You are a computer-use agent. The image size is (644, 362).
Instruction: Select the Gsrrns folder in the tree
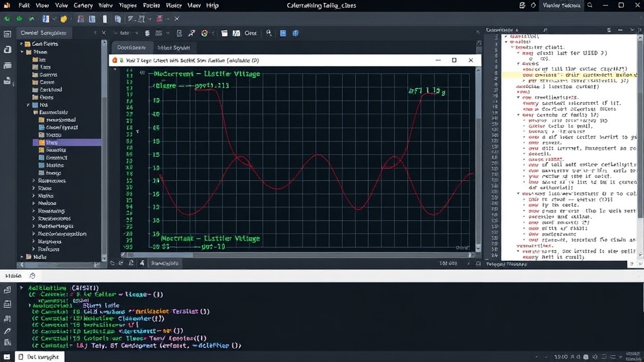tap(48, 75)
